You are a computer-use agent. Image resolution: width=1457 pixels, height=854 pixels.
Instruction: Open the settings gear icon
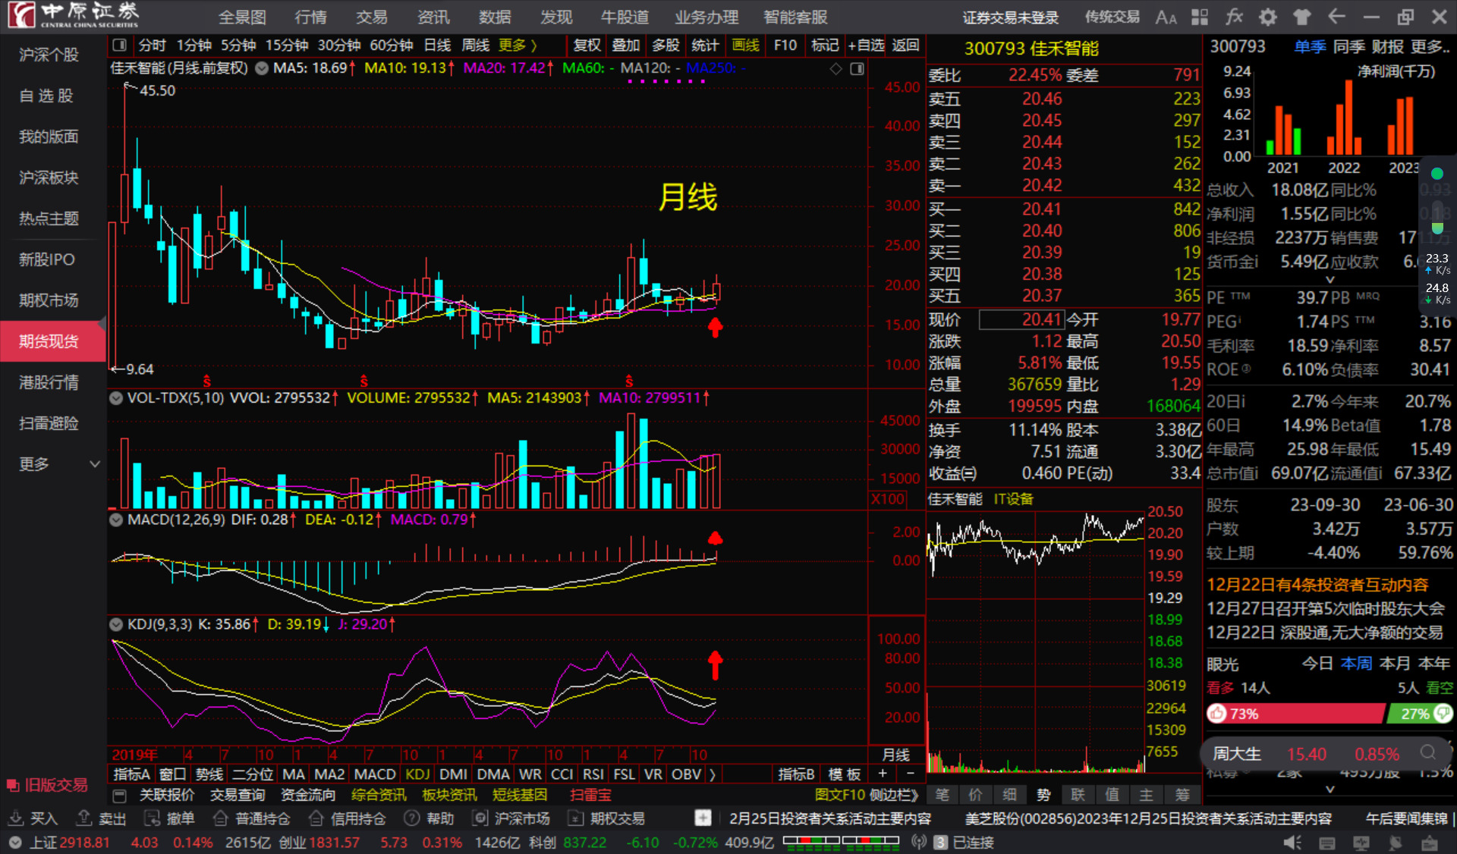(x=1268, y=17)
